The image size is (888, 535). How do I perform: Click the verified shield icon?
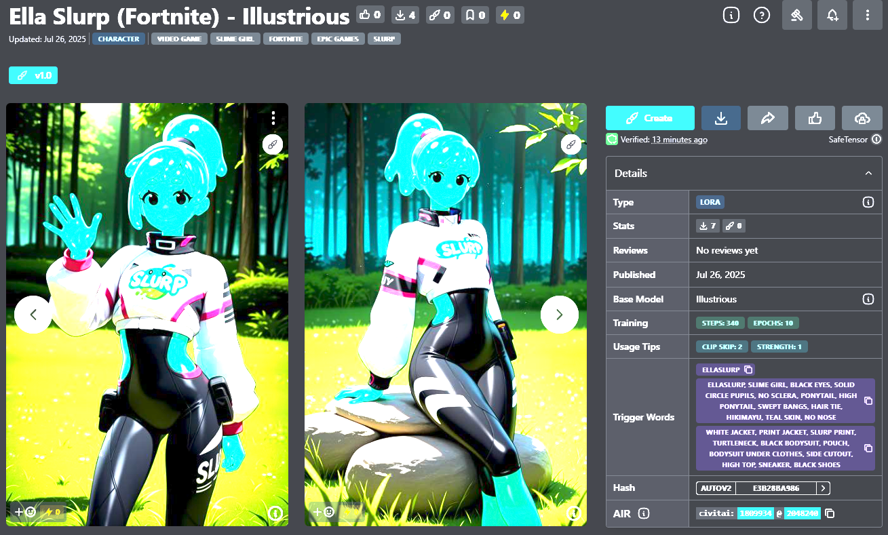click(x=612, y=140)
